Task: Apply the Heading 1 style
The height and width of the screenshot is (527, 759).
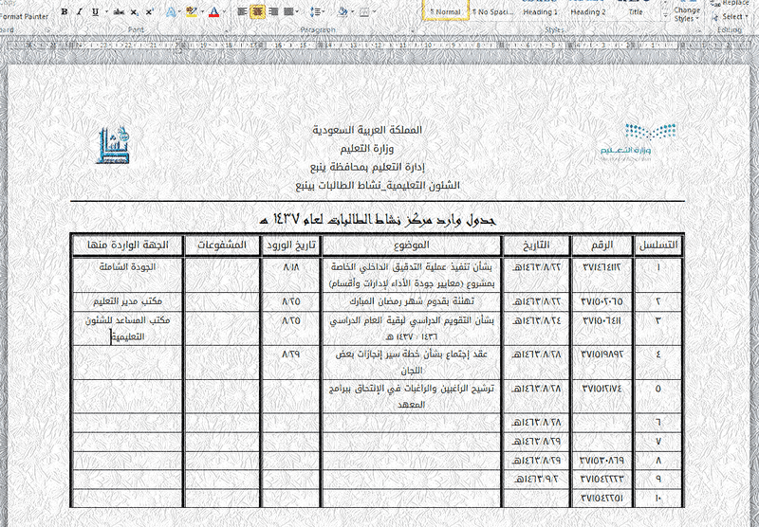Action: click(x=540, y=10)
